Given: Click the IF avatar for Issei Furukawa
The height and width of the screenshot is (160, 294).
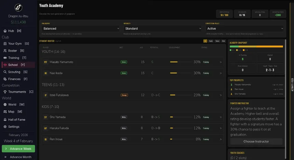Looking at the screenshot, I should coord(45,95).
